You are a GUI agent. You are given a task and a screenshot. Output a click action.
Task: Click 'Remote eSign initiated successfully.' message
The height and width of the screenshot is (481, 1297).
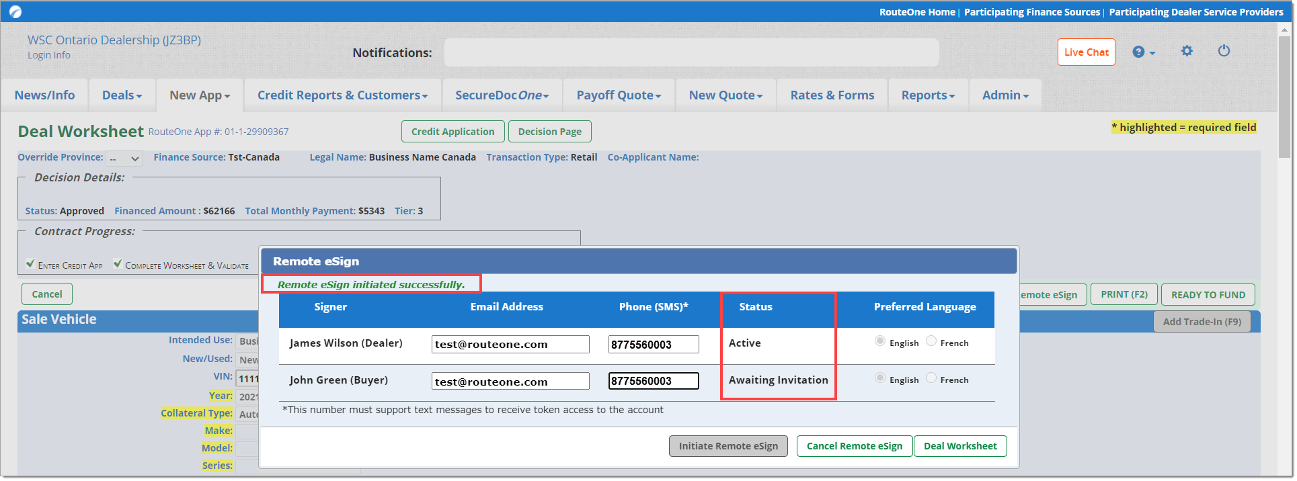click(x=371, y=285)
